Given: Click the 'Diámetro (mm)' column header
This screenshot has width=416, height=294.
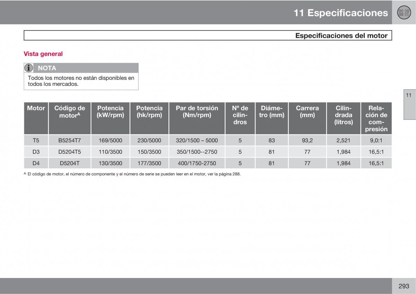Looking at the screenshot, I should pos(272,118).
